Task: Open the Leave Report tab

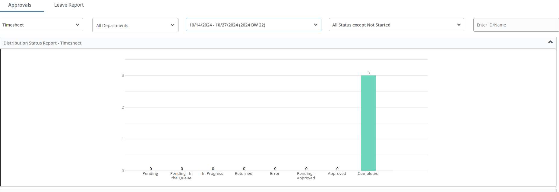Action: click(x=69, y=5)
